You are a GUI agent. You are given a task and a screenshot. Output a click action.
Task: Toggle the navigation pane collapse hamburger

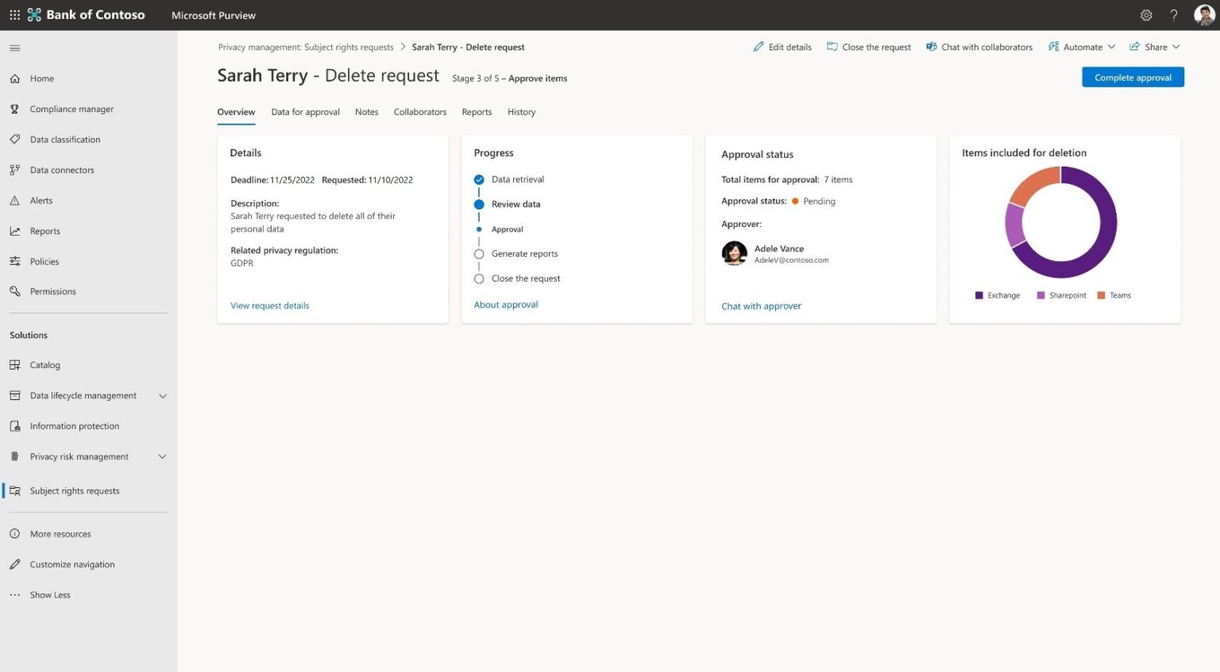14,48
